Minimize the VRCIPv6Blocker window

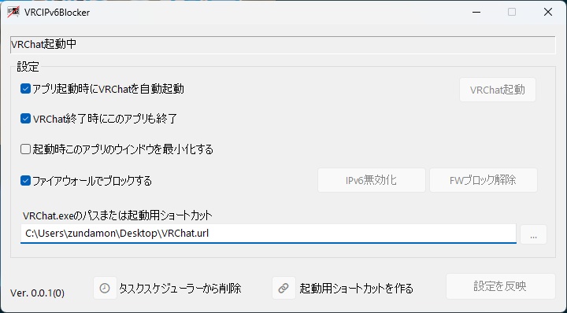(x=476, y=12)
